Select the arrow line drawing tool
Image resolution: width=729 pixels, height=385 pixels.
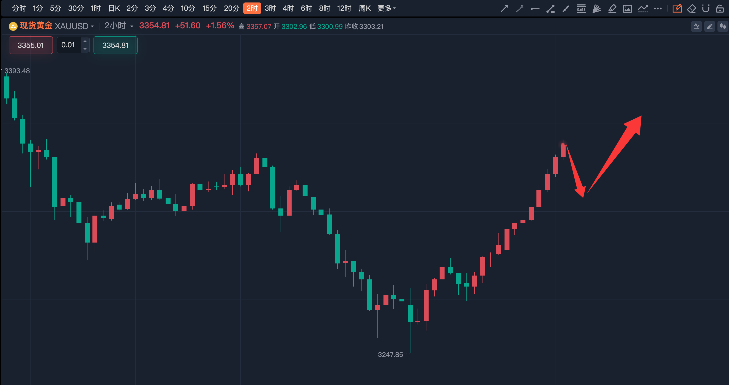pos(504,9)
